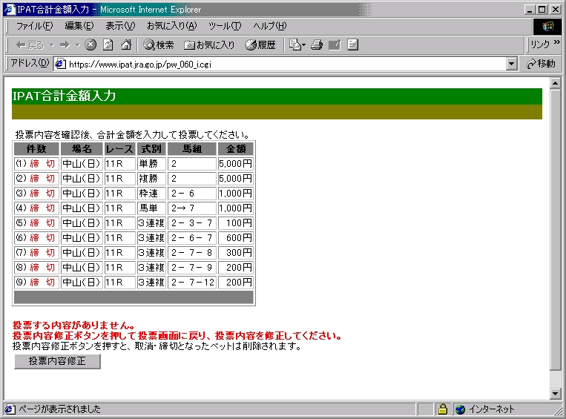Screen dimensions: 566x419
Task: Open the Forward history dropdown arrow
Action: [x=77, y=44]
